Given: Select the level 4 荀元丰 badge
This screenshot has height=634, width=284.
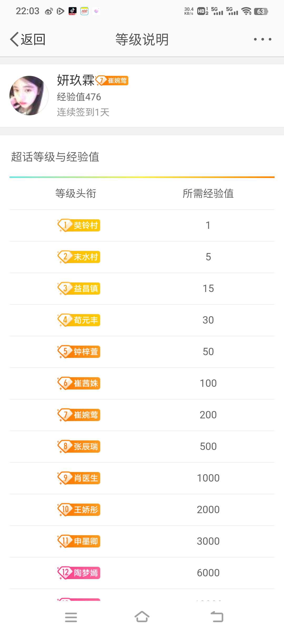Looking at the screenshot, I should [79, 320].
